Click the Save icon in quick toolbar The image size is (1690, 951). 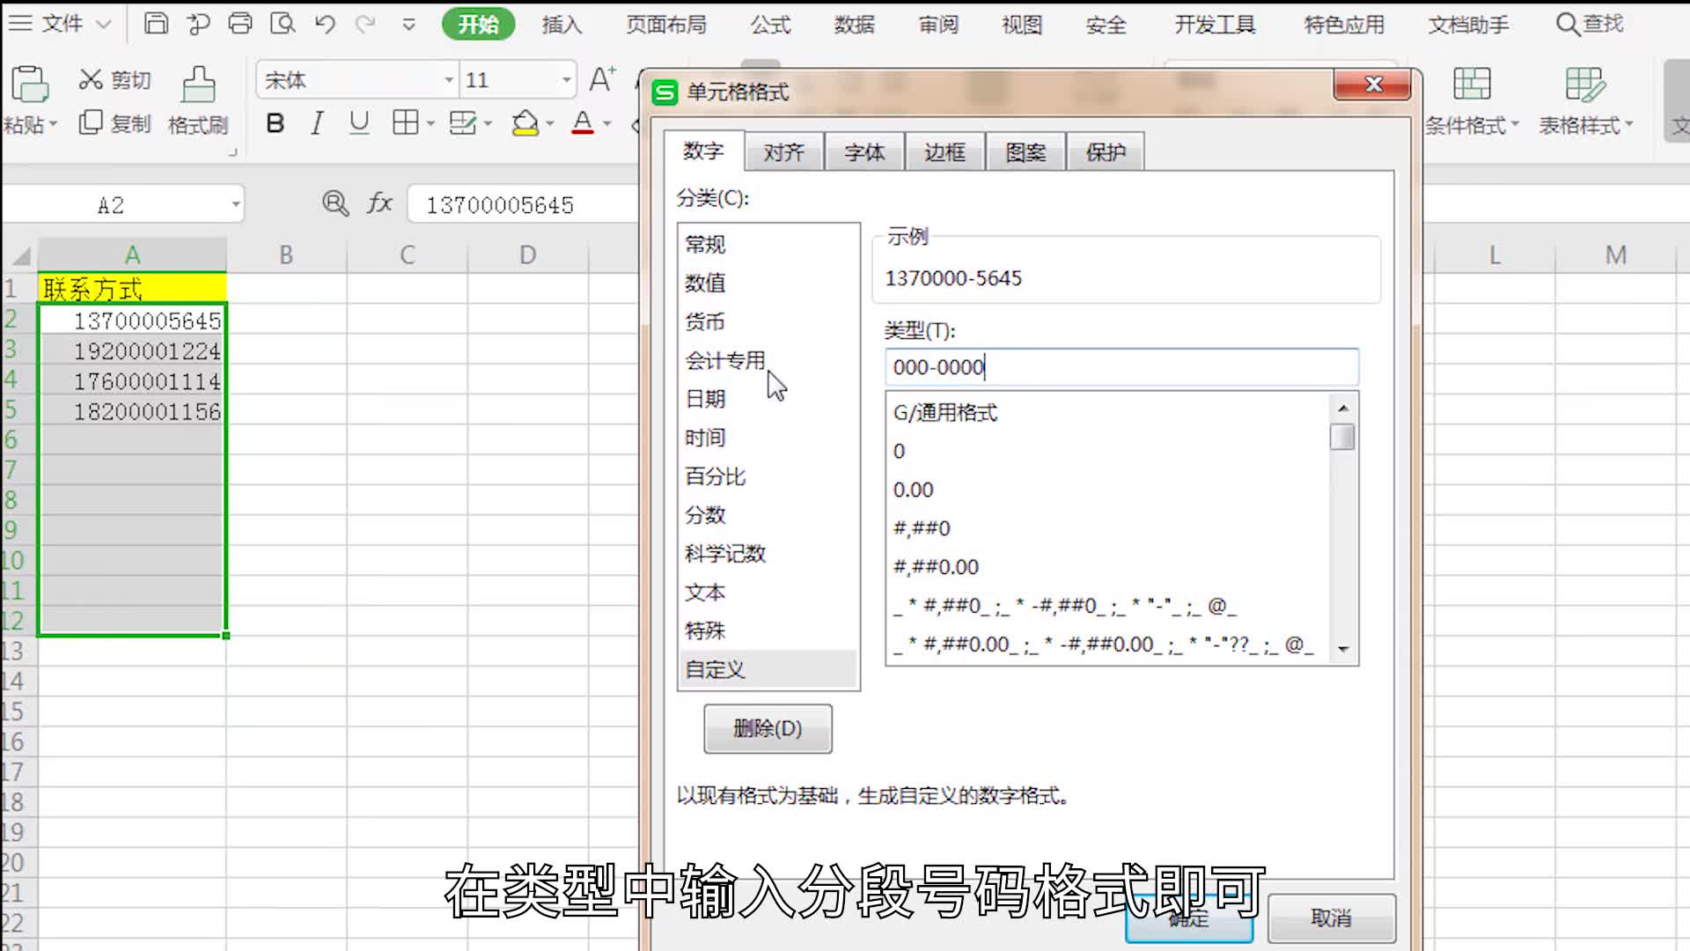pyautogui.click(x=156, y=24)
